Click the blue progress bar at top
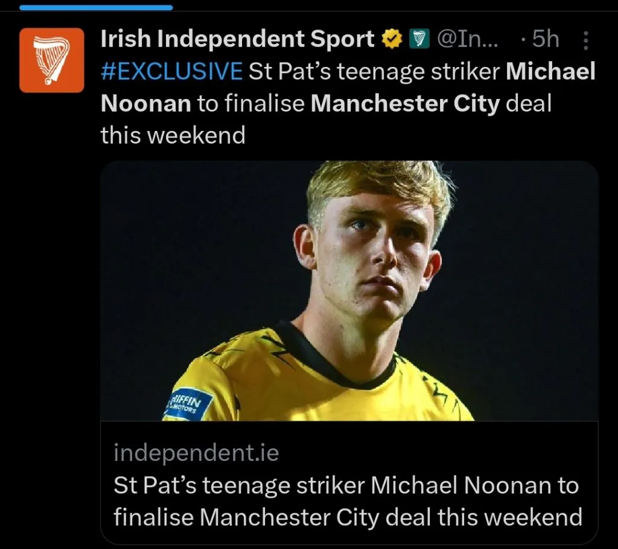This screenshot has height=549, width=618. (96, 7)
